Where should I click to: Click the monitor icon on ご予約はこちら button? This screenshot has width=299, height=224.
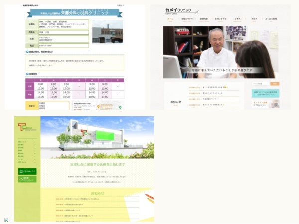[21, 171]
